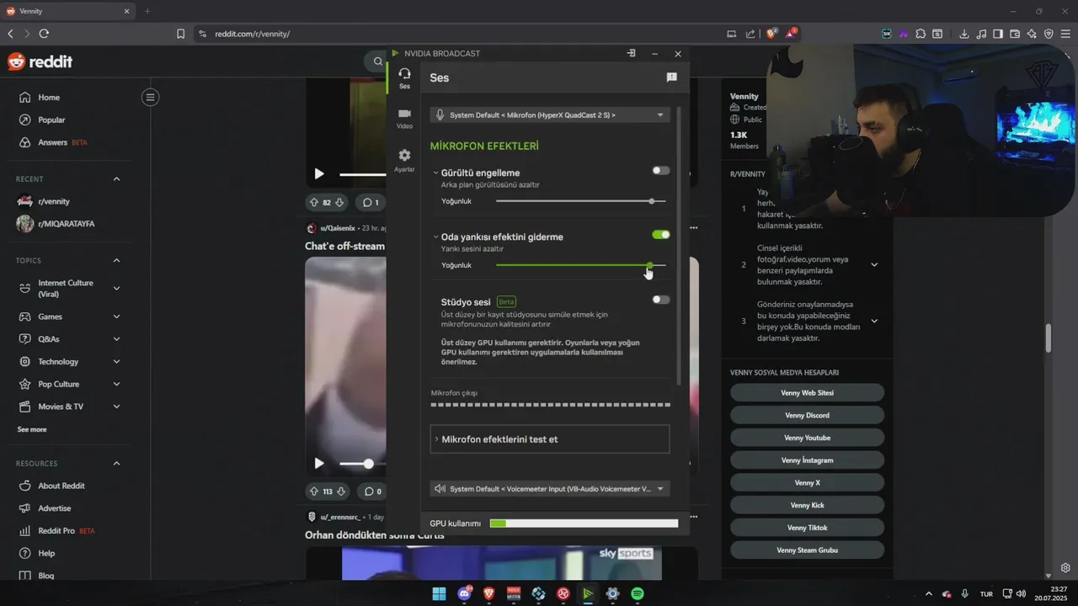Open the Brave Wallet icon
The image size is (1078, 606).
(x=1015, y=34)
